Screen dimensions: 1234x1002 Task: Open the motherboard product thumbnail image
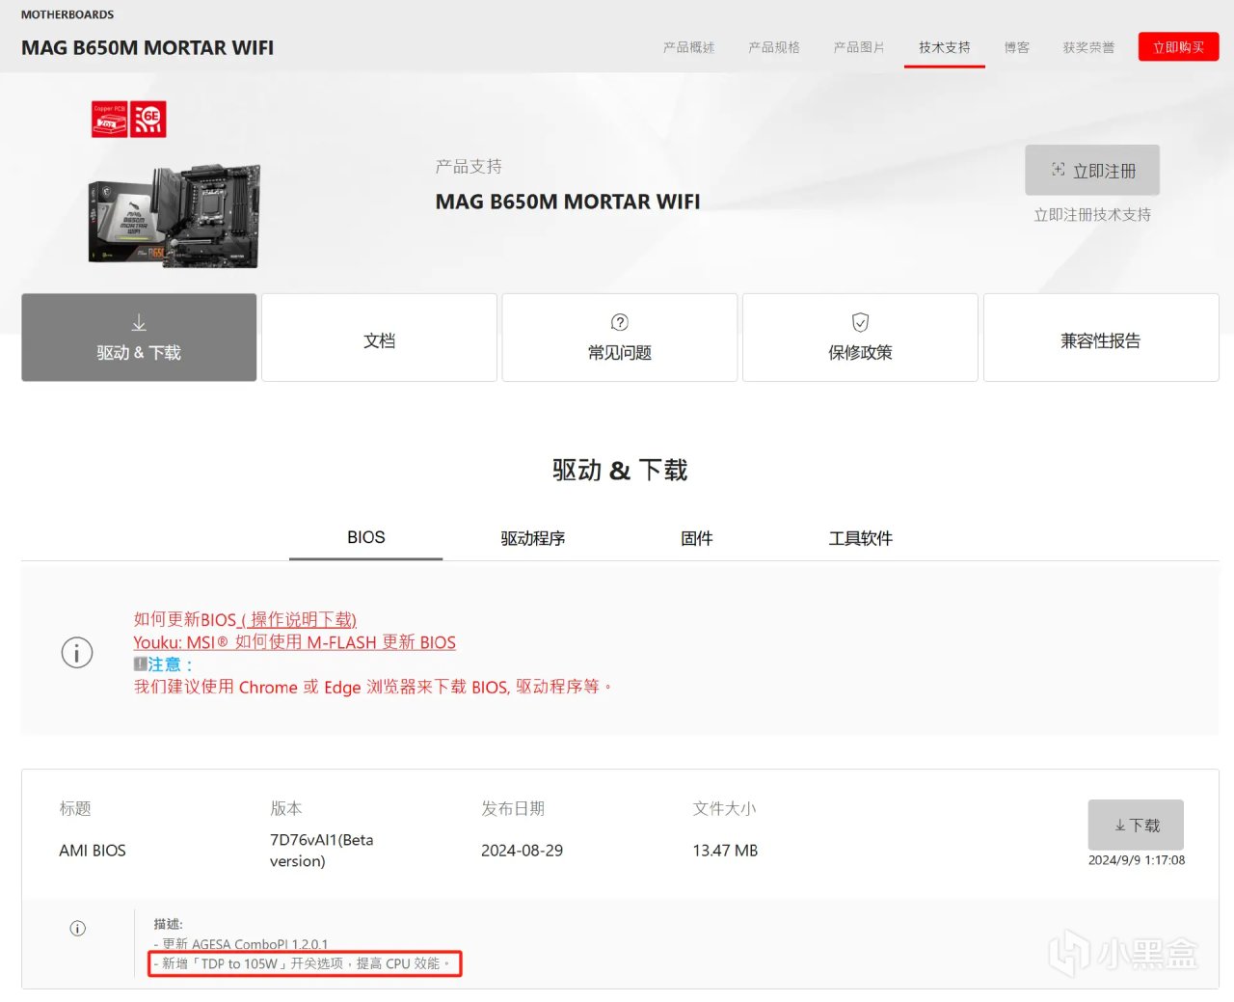[x=174, y=215]
